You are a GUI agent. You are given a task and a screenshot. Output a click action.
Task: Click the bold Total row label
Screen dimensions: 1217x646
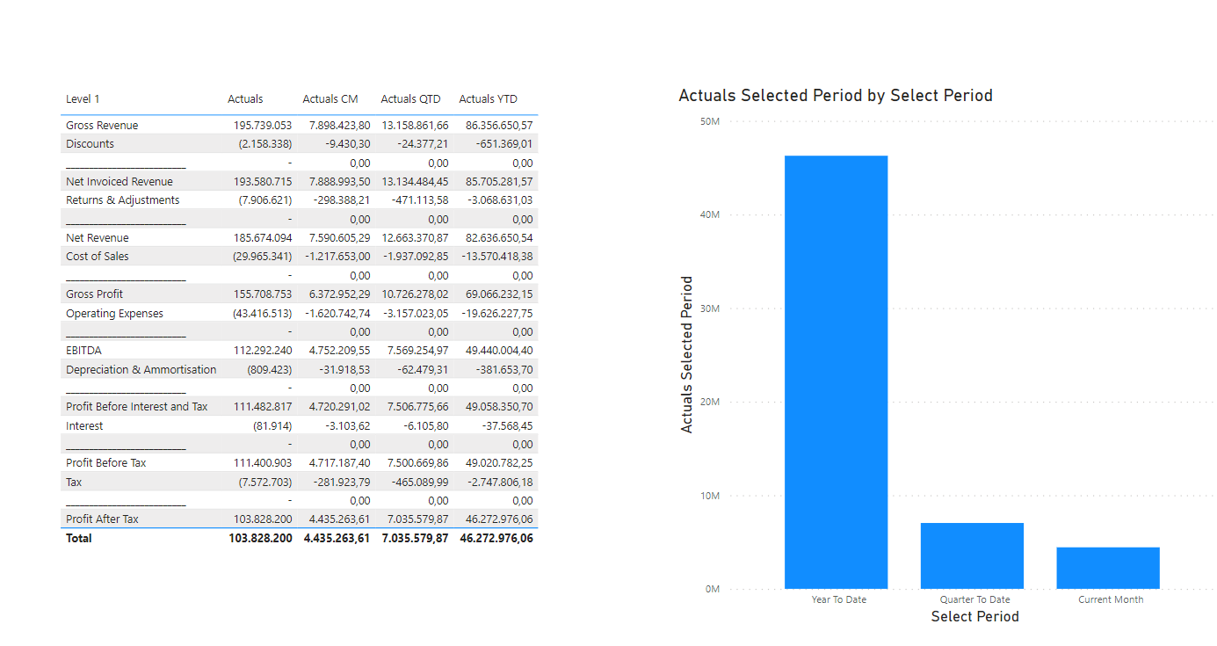coord(78,538)
